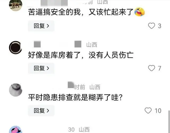Tap the blurred username of second commenter

pos(57,44)
